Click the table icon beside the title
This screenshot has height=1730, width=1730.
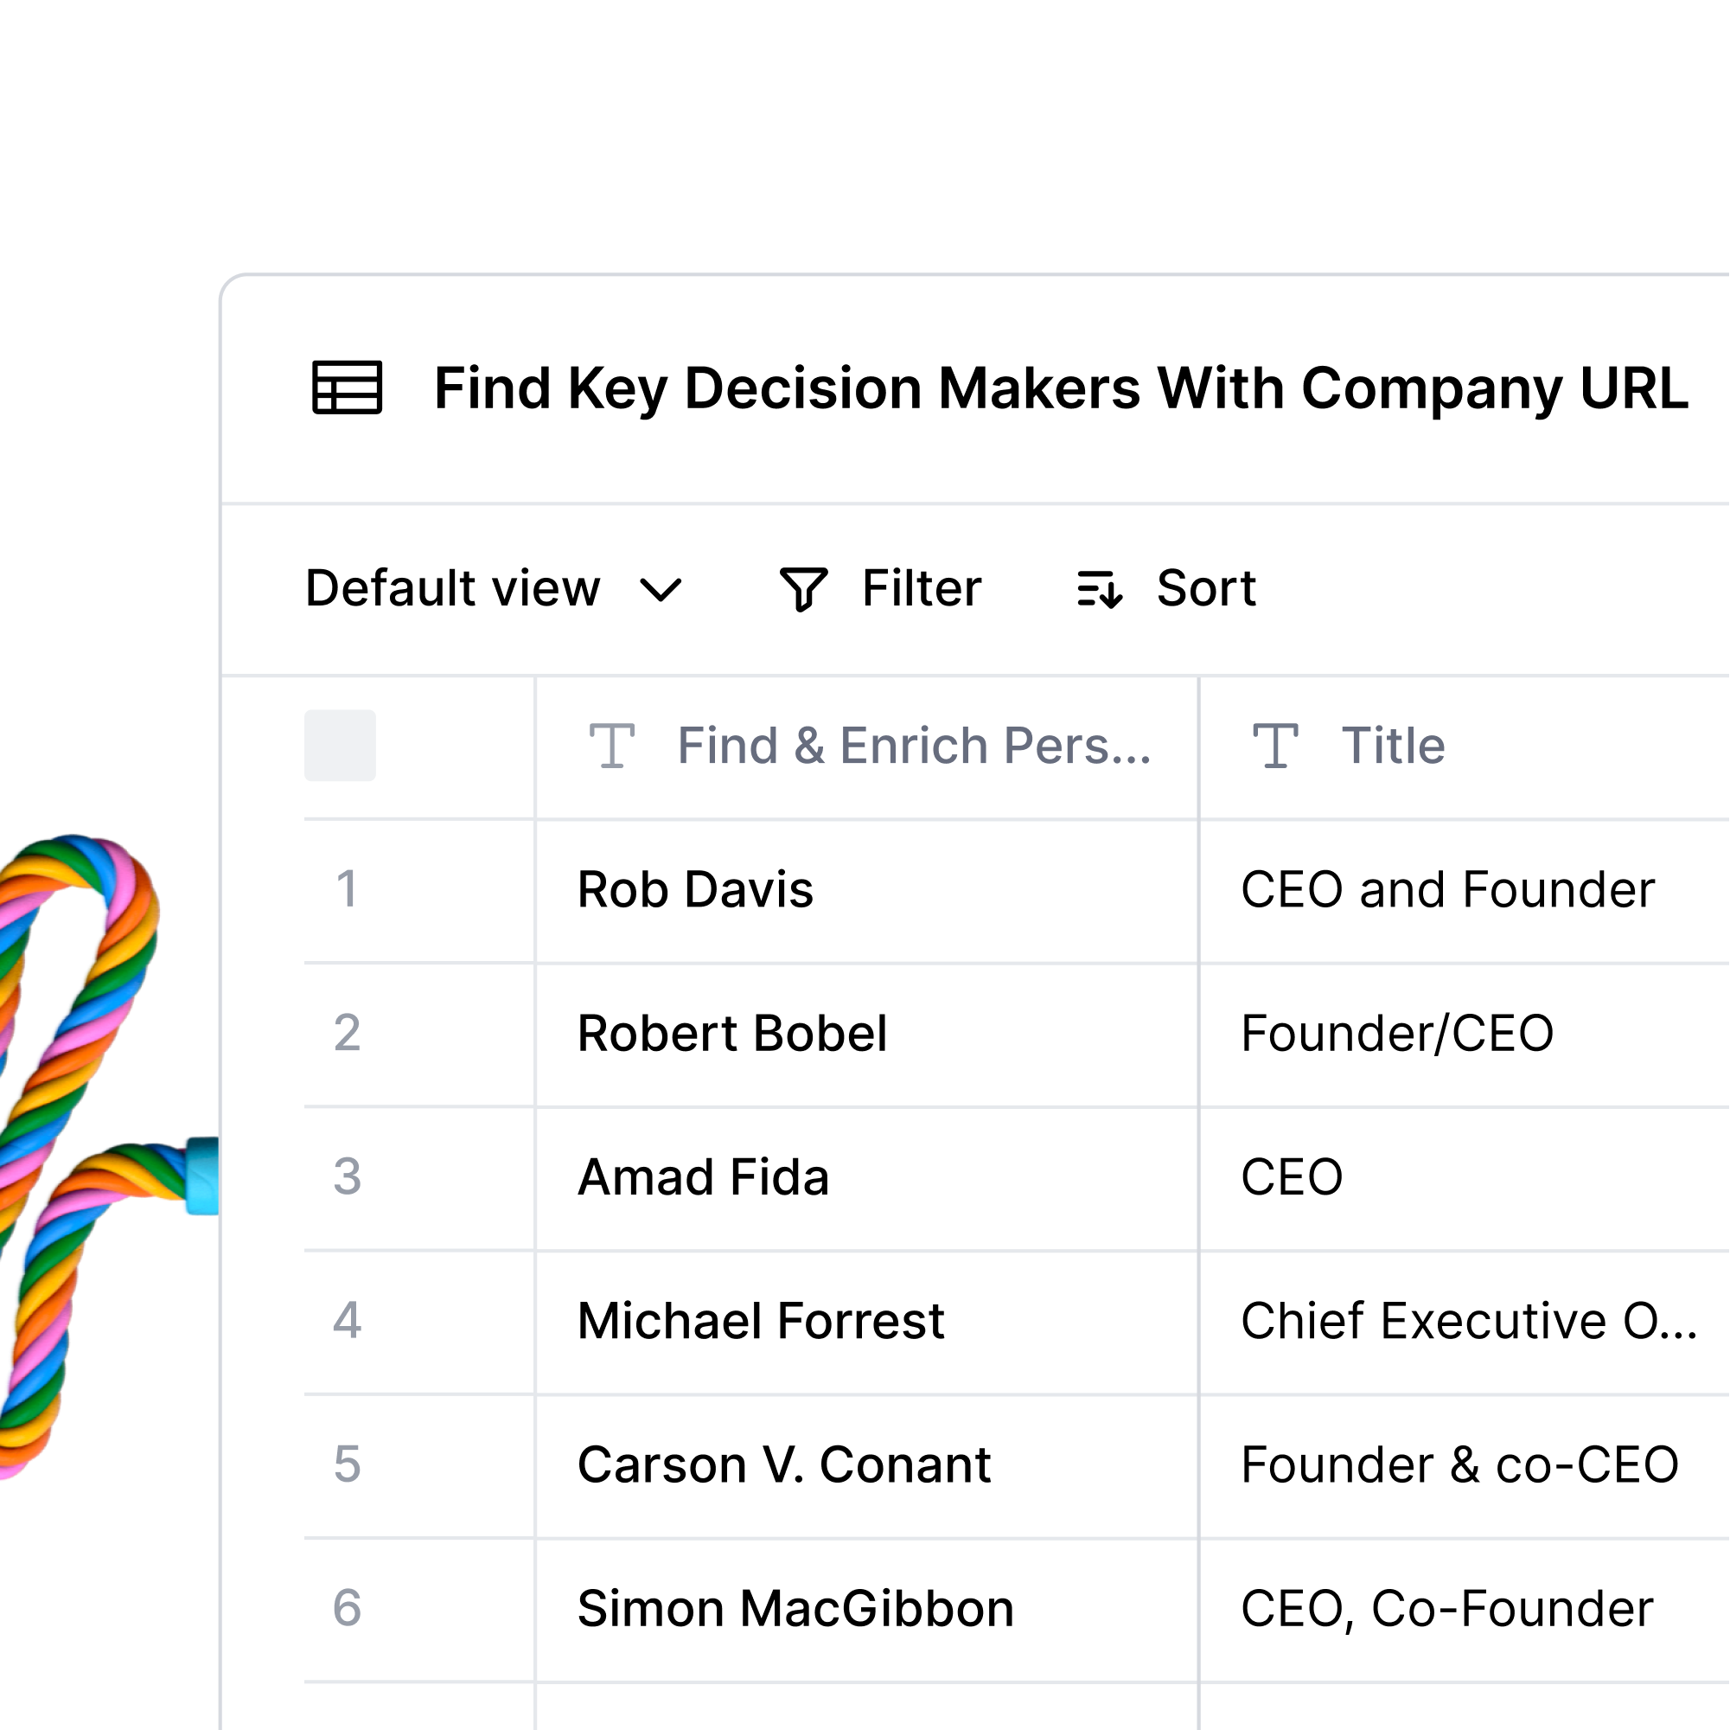[348, 388]
